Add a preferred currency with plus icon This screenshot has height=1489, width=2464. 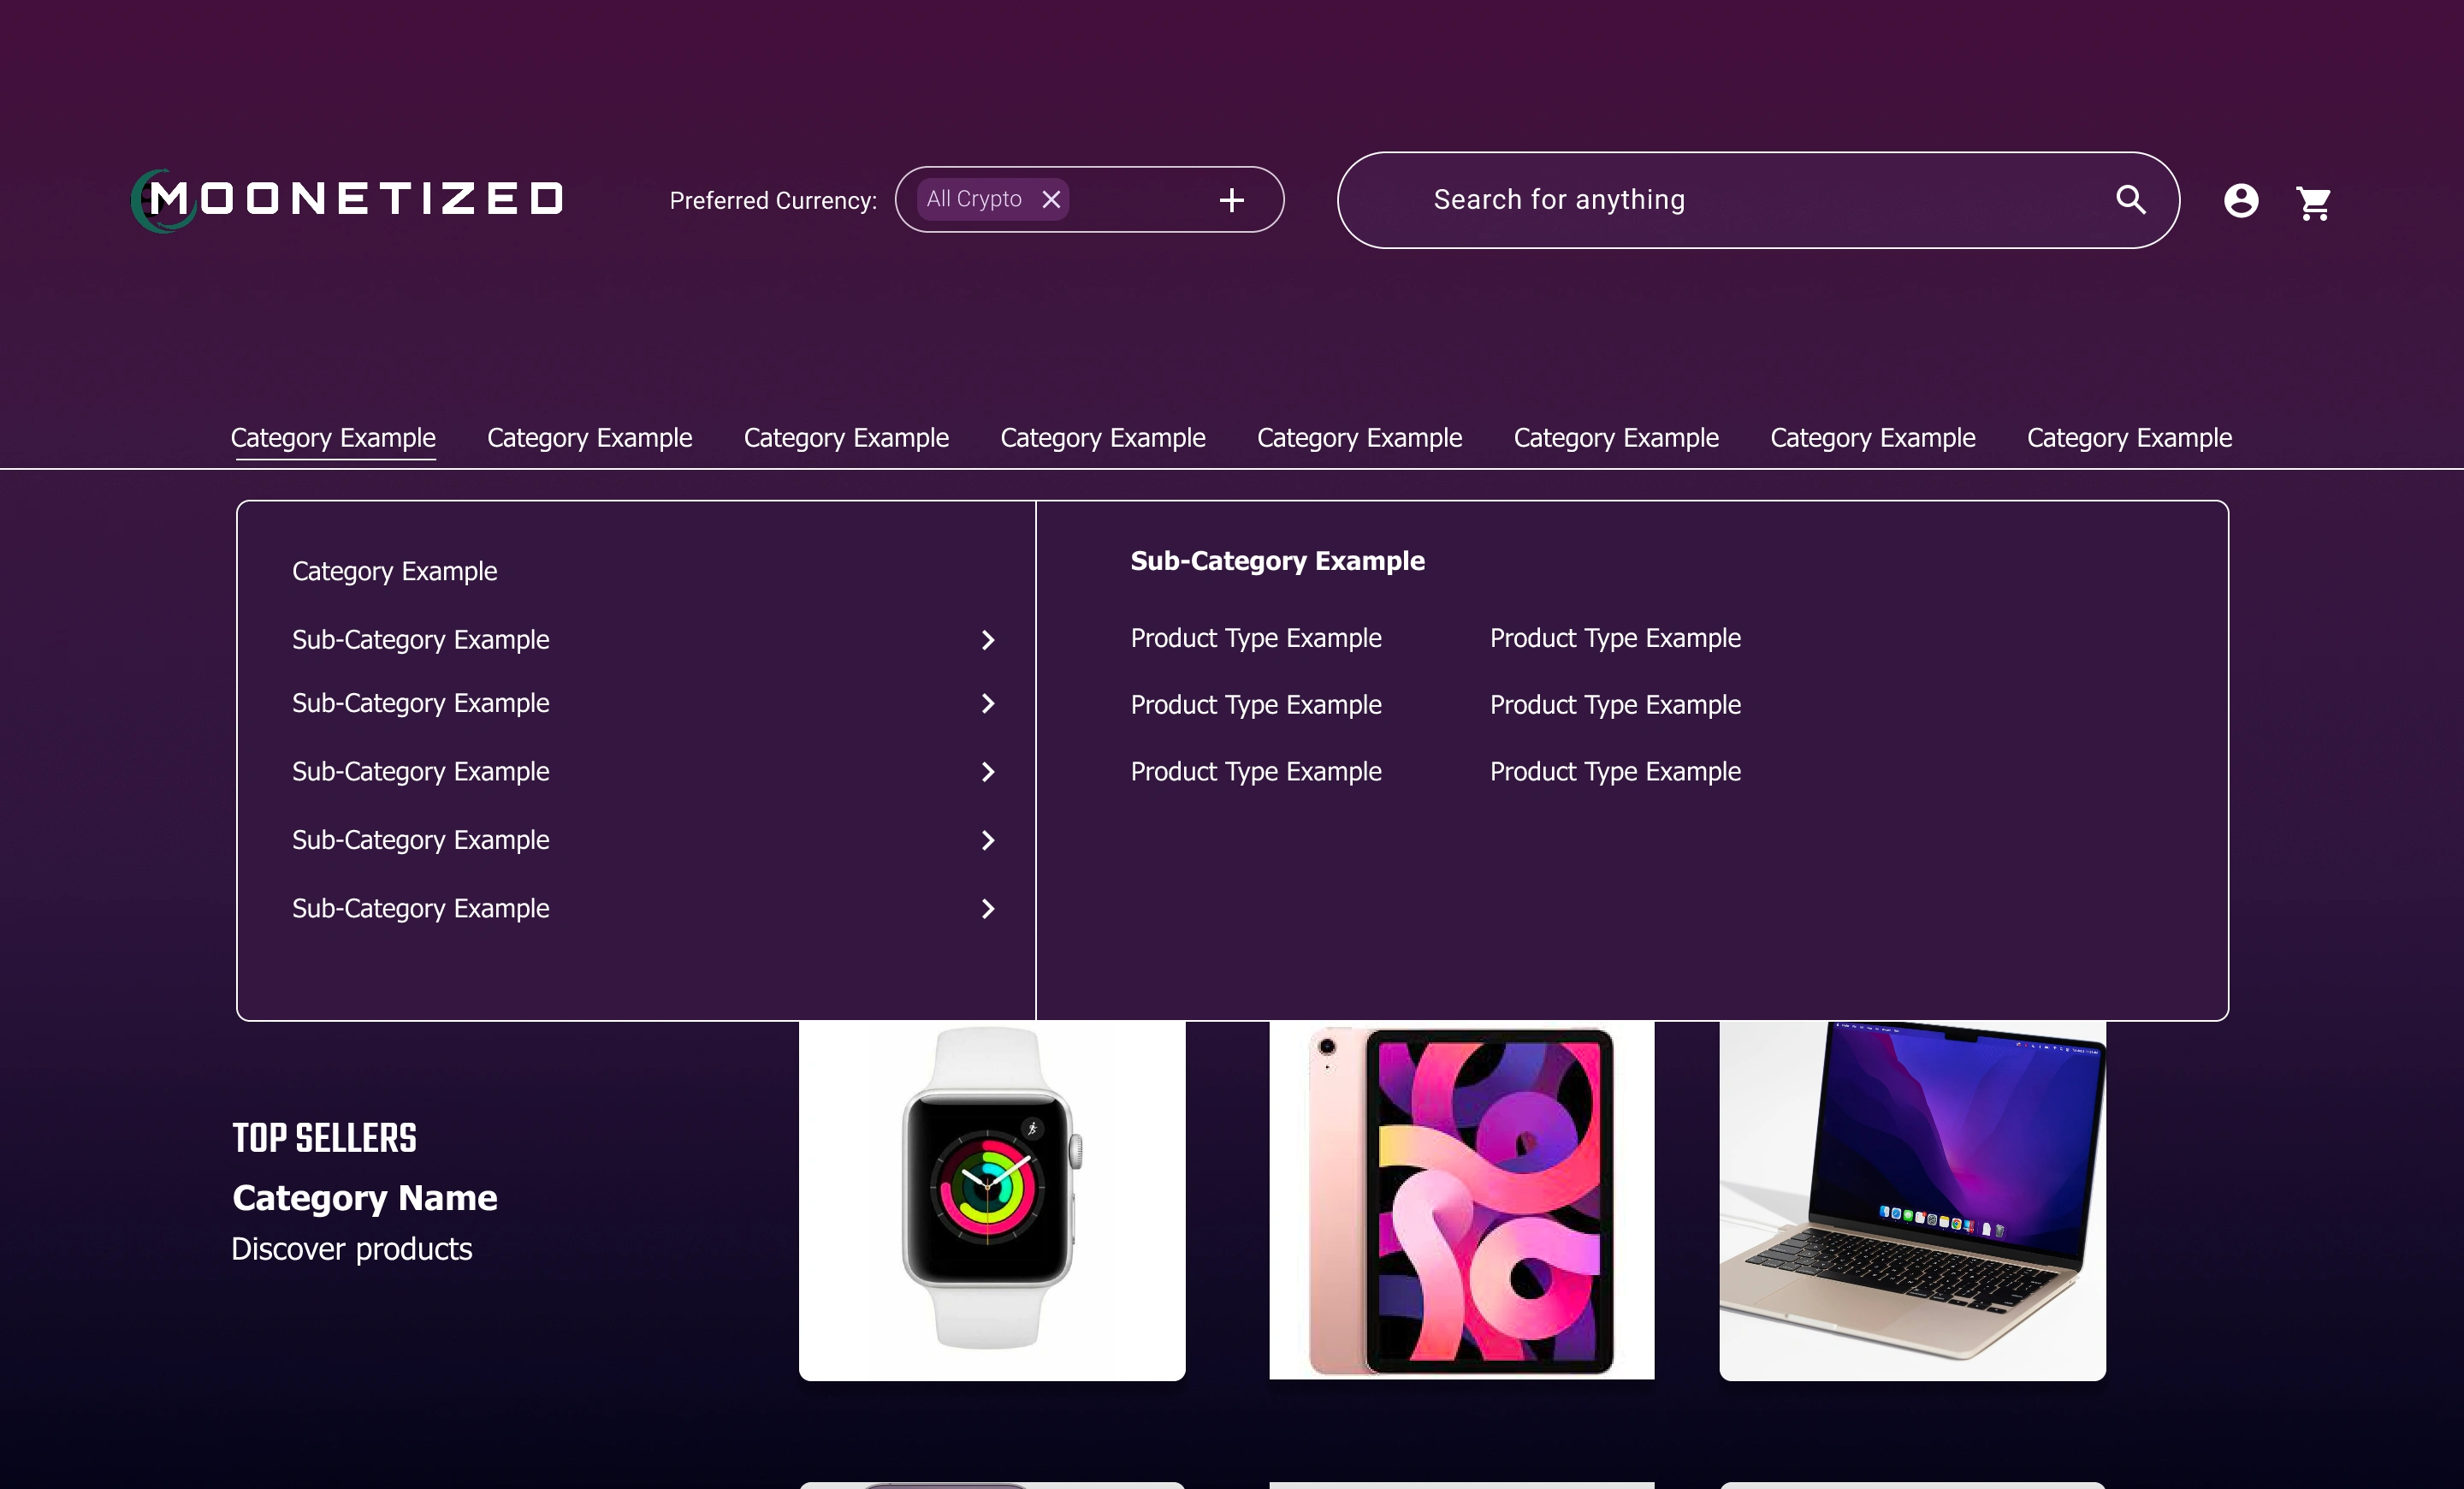pos(1232,200)
